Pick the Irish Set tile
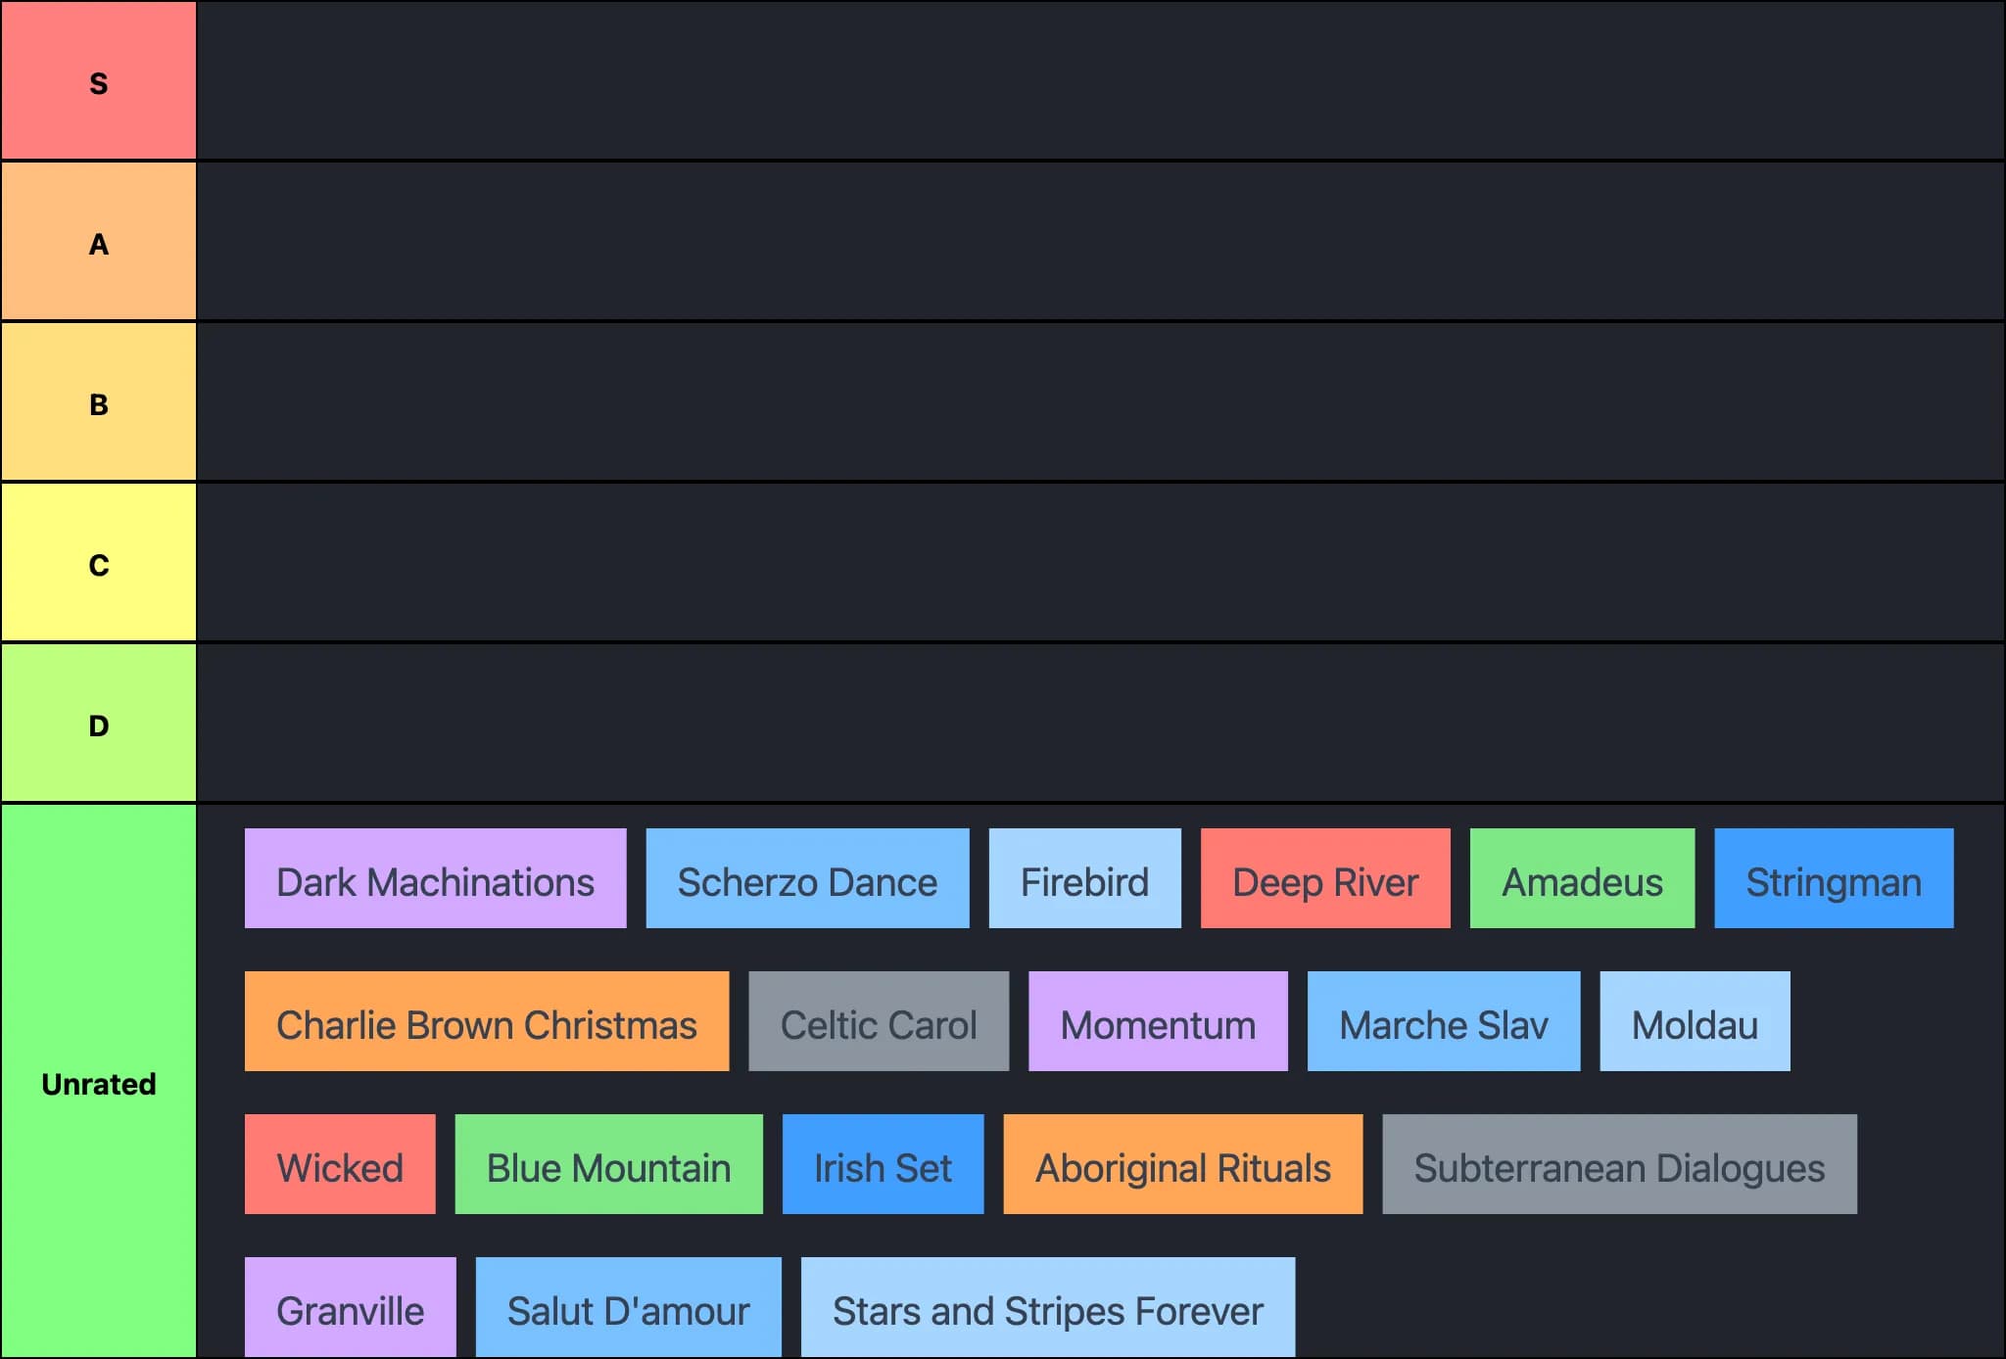The width and height of the screenshot is (2006, 1359). click(882, 1164)
